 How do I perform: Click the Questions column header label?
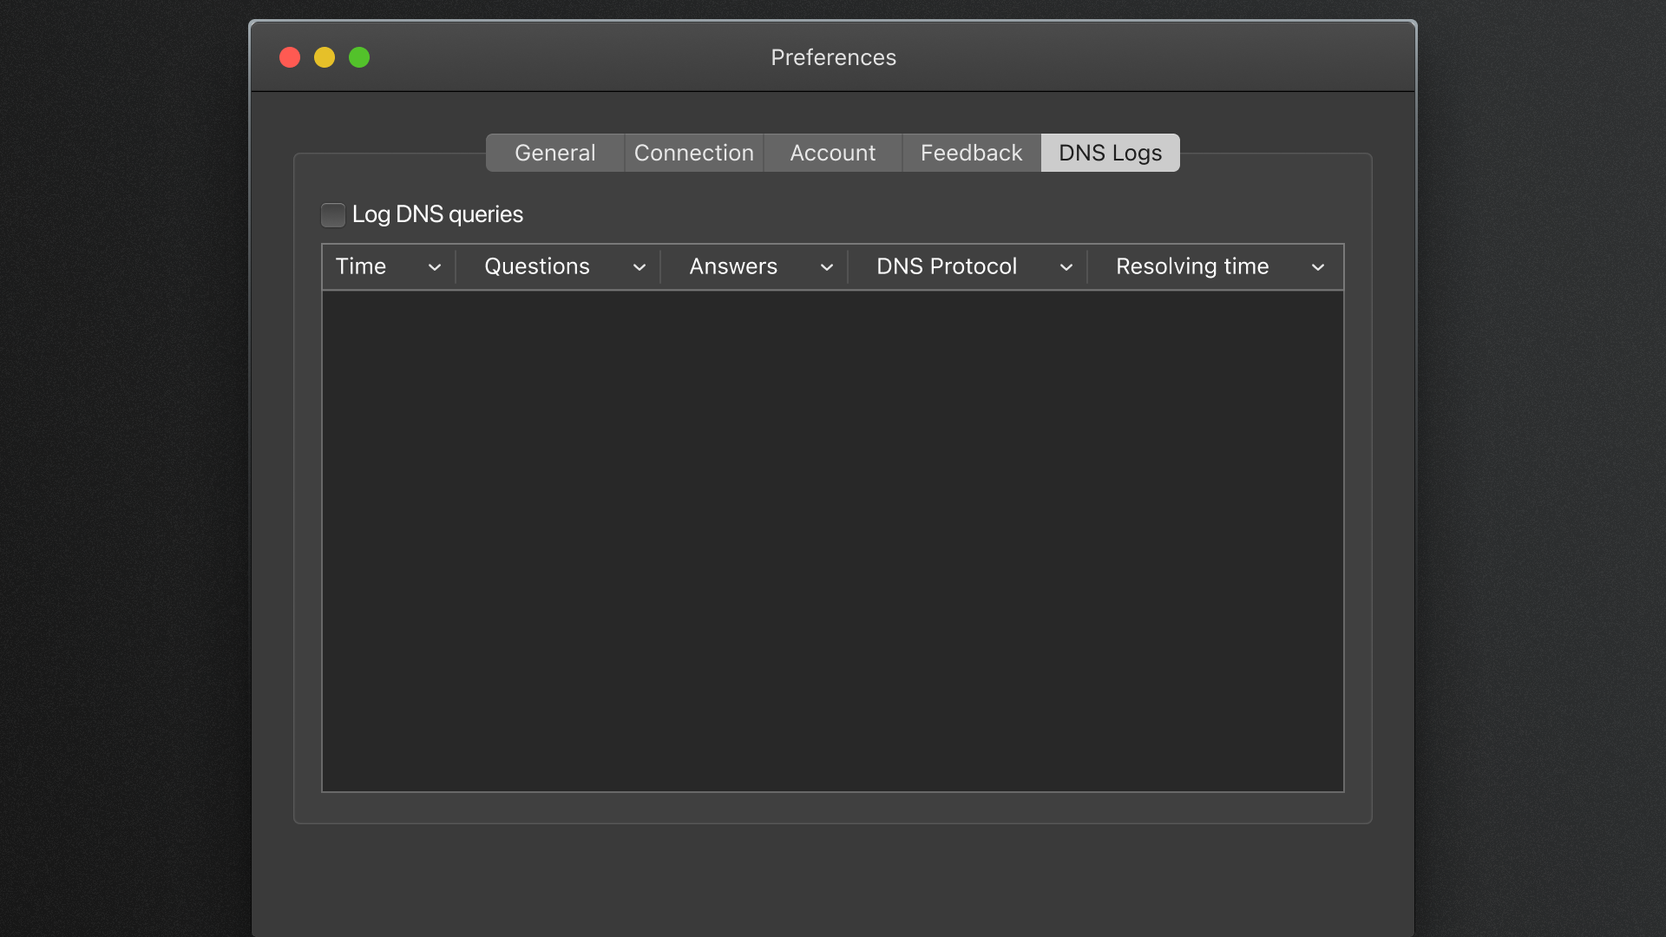click(x=536, y=266)
